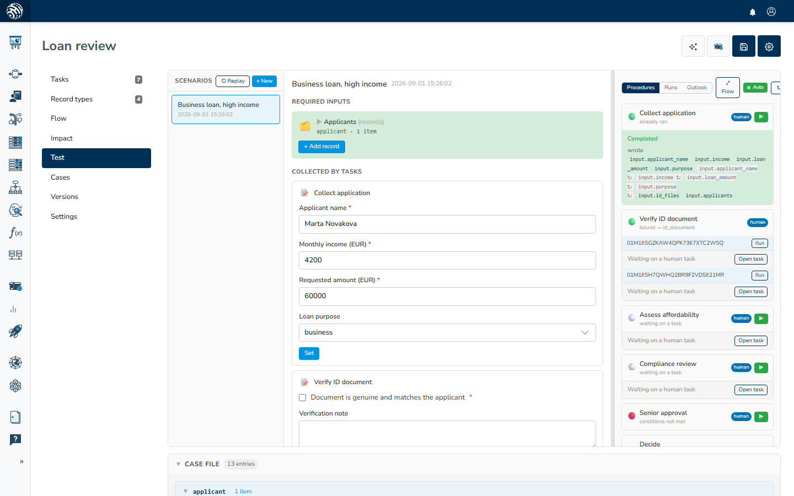The image size is (794, 496).
Task: Select the Business loan, high income scenario
Action: 226,109
